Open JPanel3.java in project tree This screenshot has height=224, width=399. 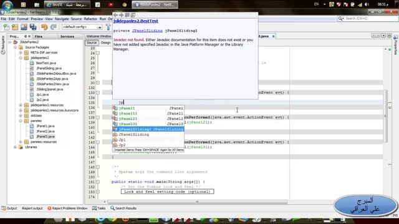(46, 137)
